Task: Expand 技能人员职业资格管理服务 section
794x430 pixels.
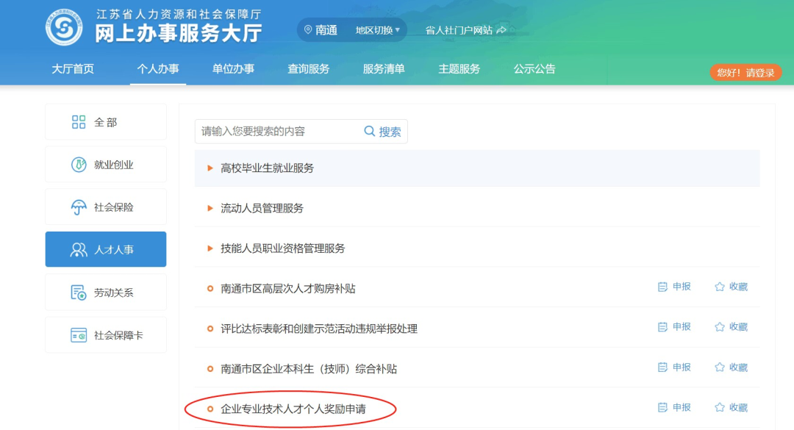Action: [282, 248]
